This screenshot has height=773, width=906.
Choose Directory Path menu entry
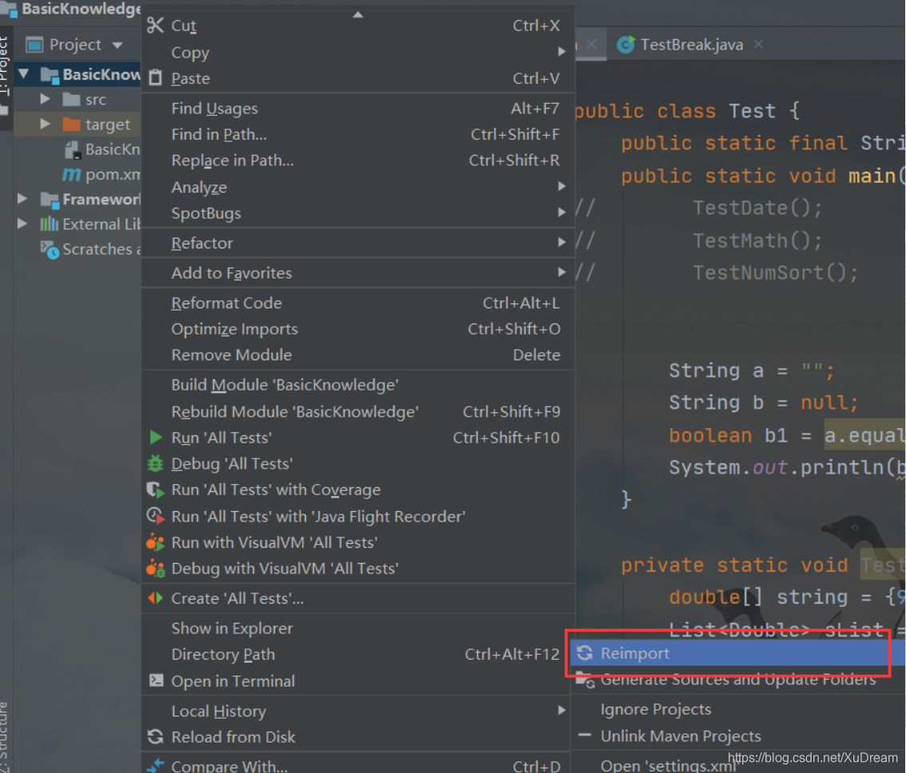(356, 654)
